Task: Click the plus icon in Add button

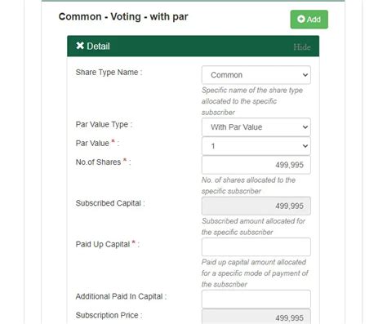Action: coord(301,19)
